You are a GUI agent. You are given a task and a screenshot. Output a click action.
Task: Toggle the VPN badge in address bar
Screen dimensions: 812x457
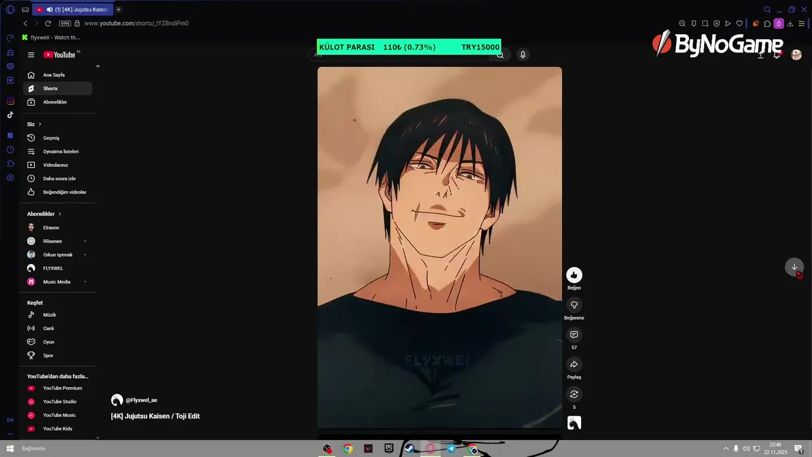point(65,23)
